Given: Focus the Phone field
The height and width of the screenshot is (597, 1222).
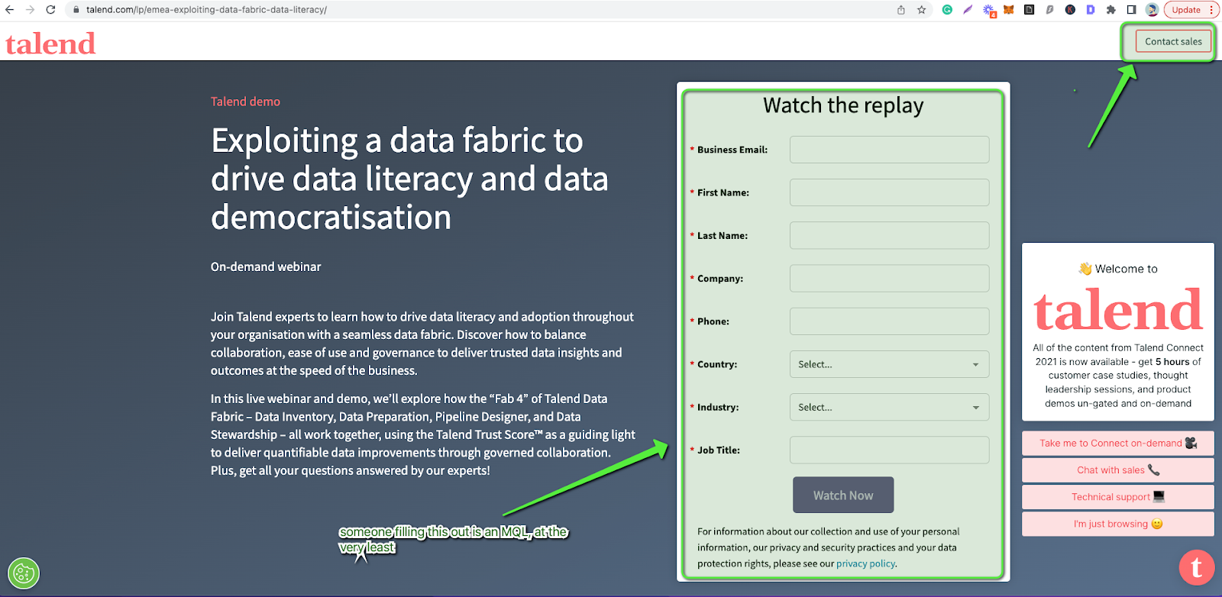Looking at the screenshot, I should pos(889,321).
